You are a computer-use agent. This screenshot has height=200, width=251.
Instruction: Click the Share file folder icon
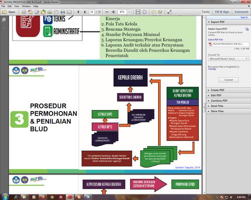[43, 12]
